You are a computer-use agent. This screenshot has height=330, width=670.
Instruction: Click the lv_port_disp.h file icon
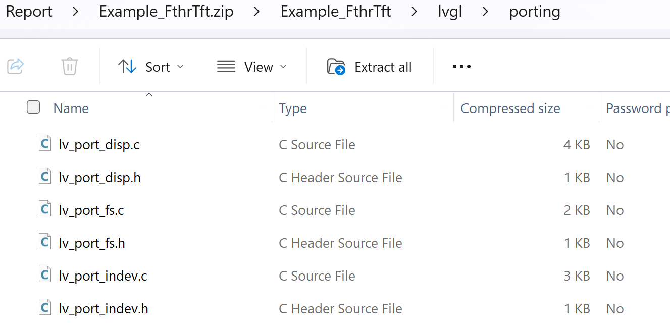[45, 177]
